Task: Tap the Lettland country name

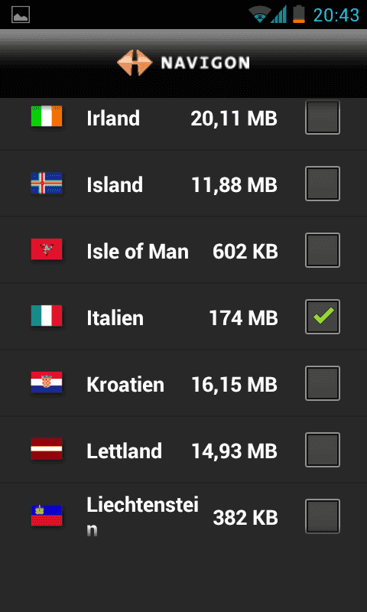Action: click(x=124, y=451)
